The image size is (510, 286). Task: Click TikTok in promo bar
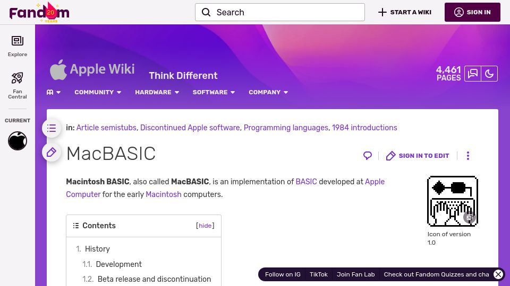(x=318, y=274)
